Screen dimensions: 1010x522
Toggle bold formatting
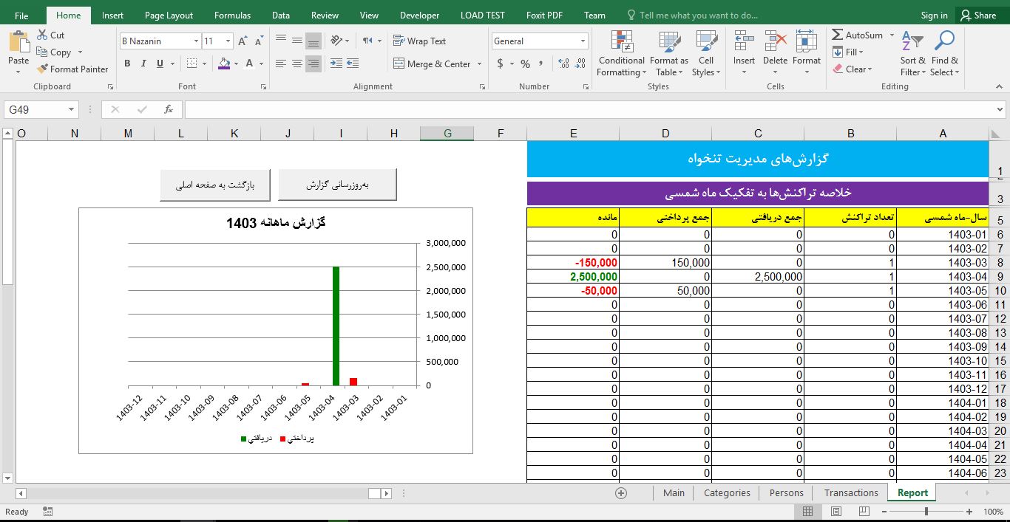click(127, 65)
